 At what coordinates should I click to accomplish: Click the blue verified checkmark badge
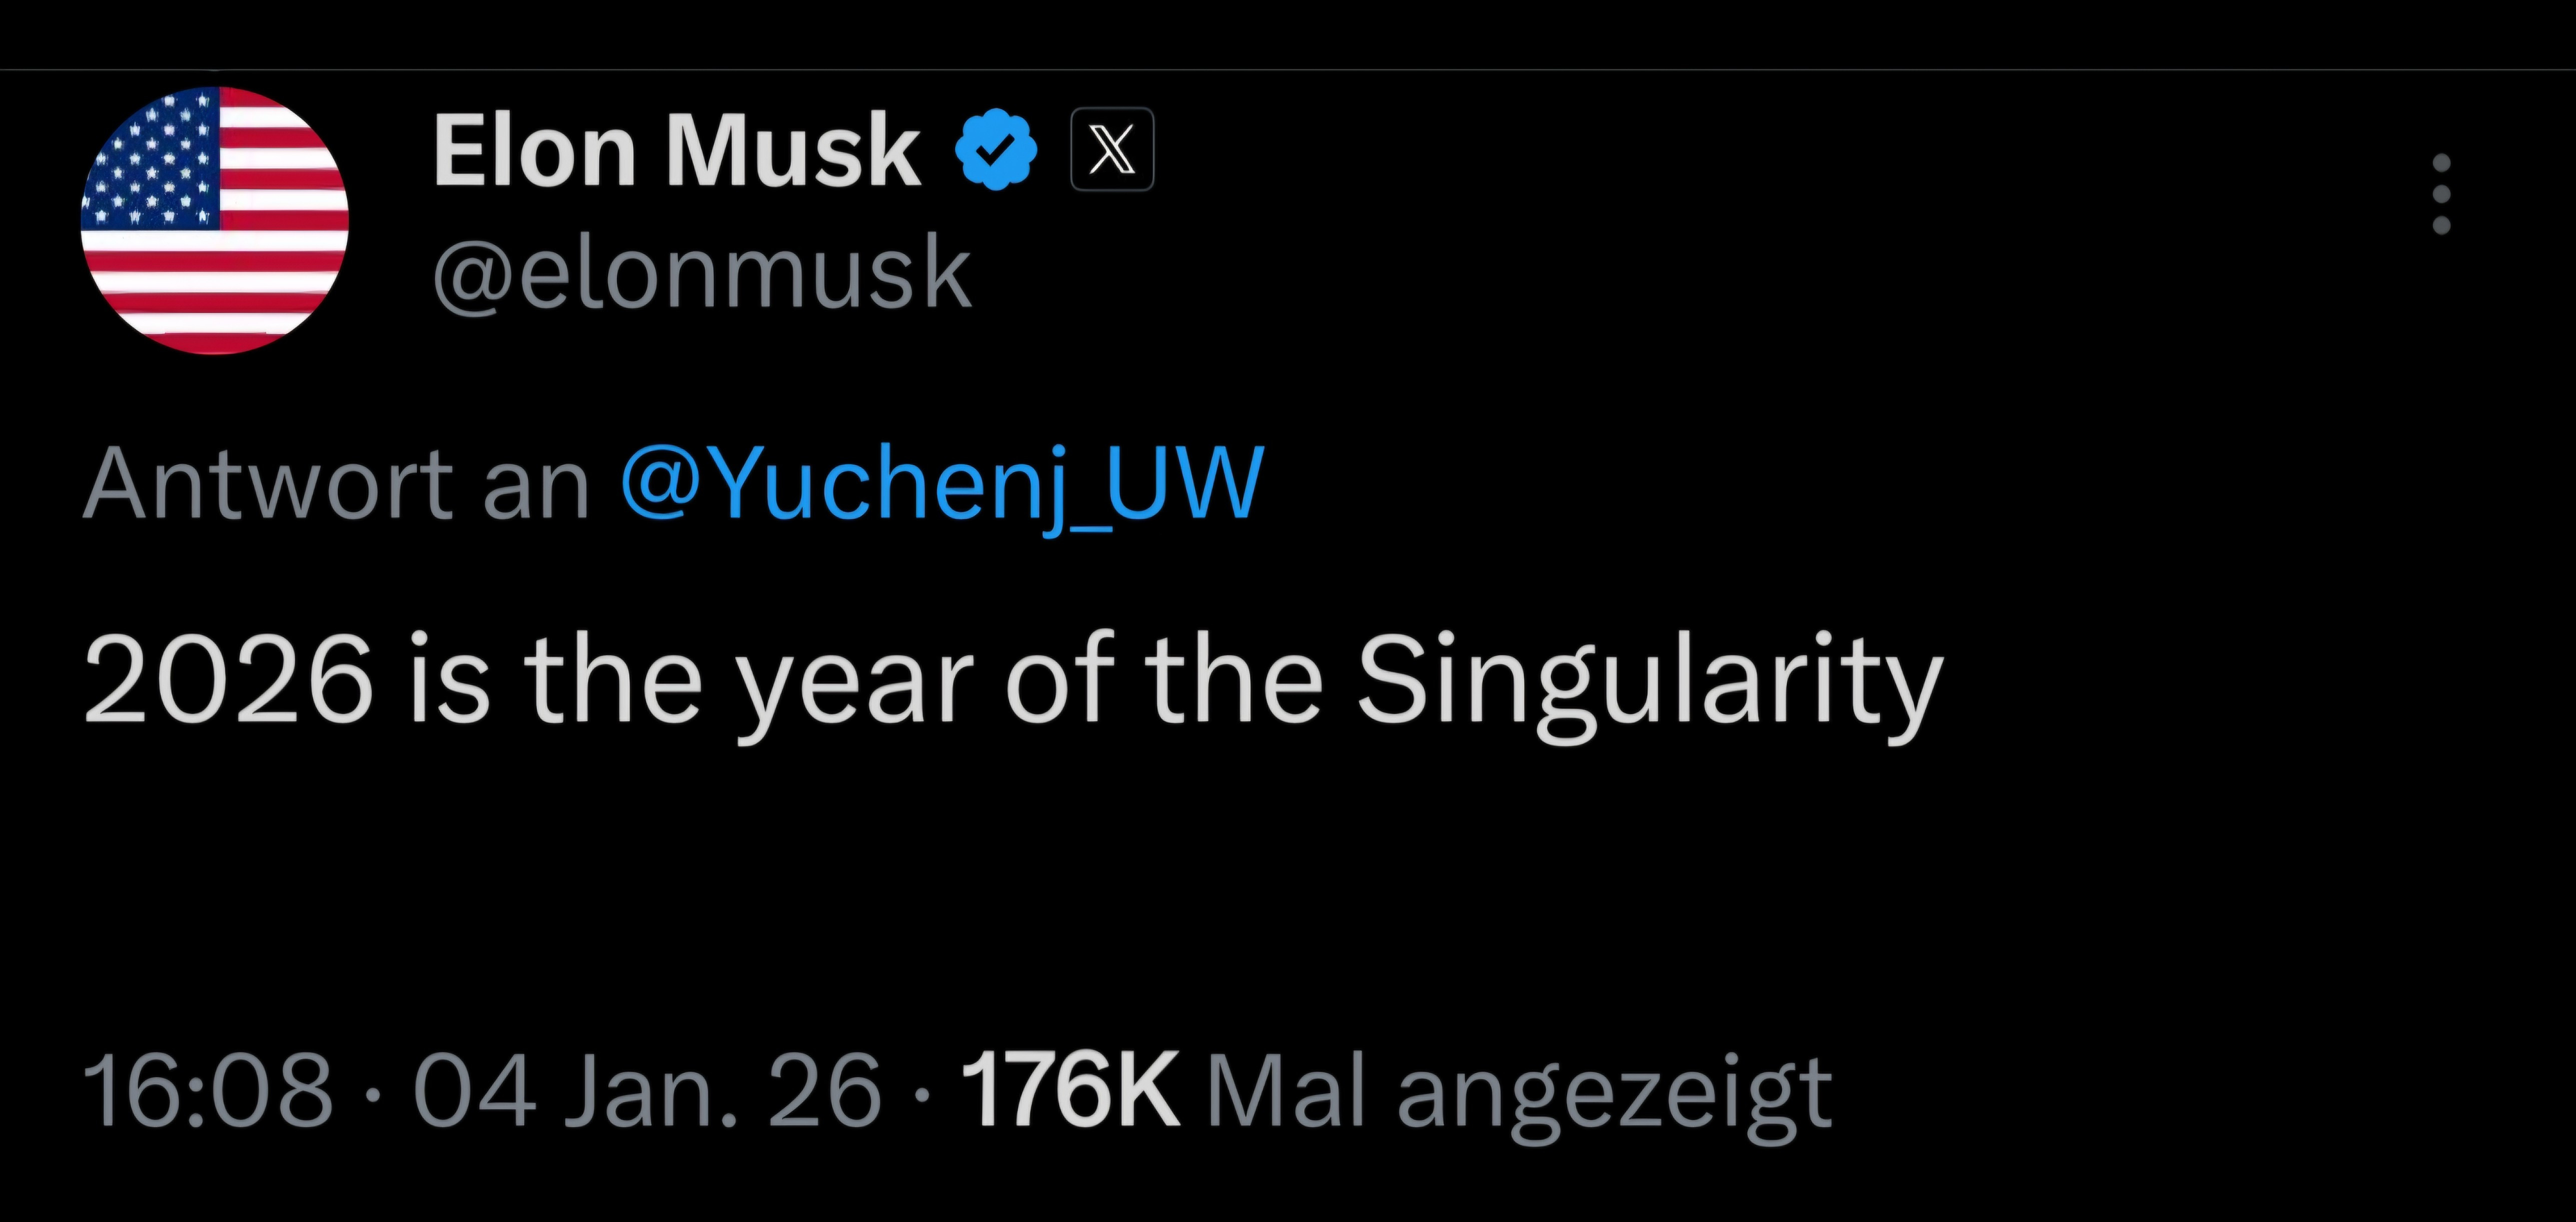(x=995, y=151)
